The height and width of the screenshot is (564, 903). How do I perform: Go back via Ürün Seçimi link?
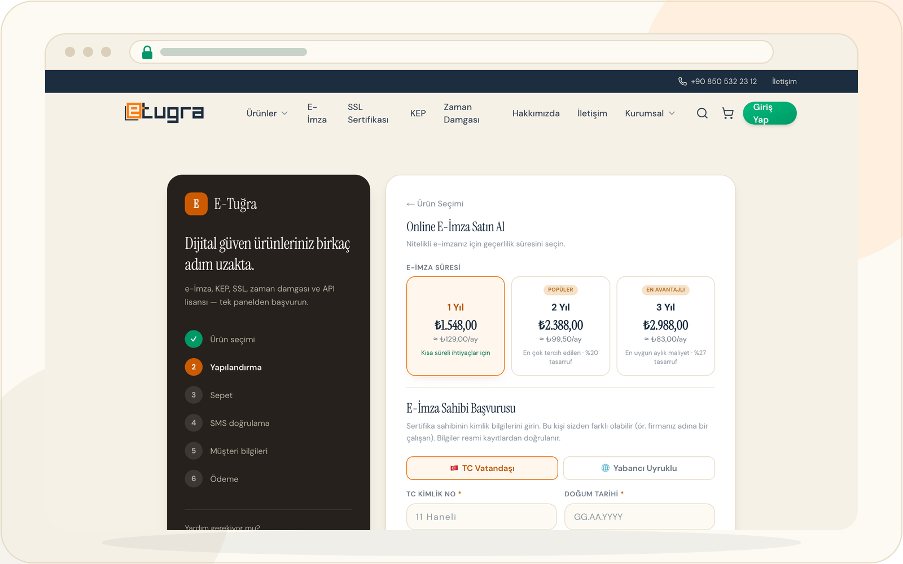(435, 204)
